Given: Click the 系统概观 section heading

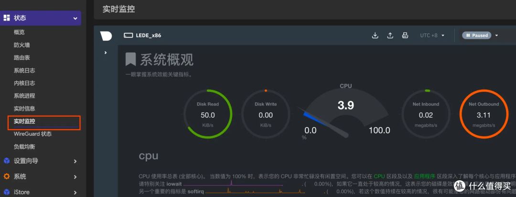Looking at the screenshot, I should tap(167, 60).
